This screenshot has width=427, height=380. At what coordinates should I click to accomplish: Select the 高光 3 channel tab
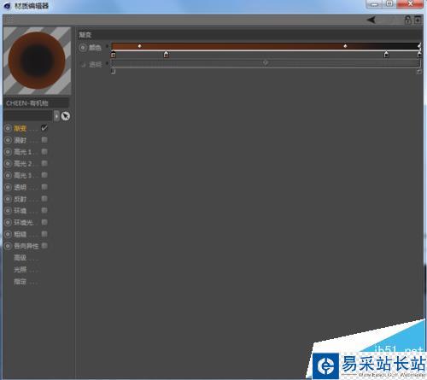pyautogui.click(x=23, y=176)
